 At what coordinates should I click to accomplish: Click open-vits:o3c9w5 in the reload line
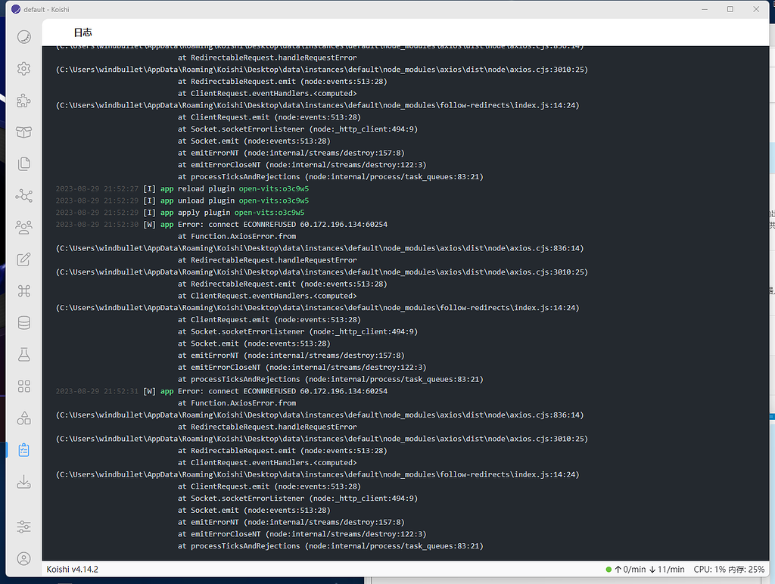274,188
